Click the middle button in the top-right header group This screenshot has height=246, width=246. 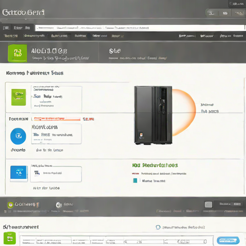click(225, 13)
